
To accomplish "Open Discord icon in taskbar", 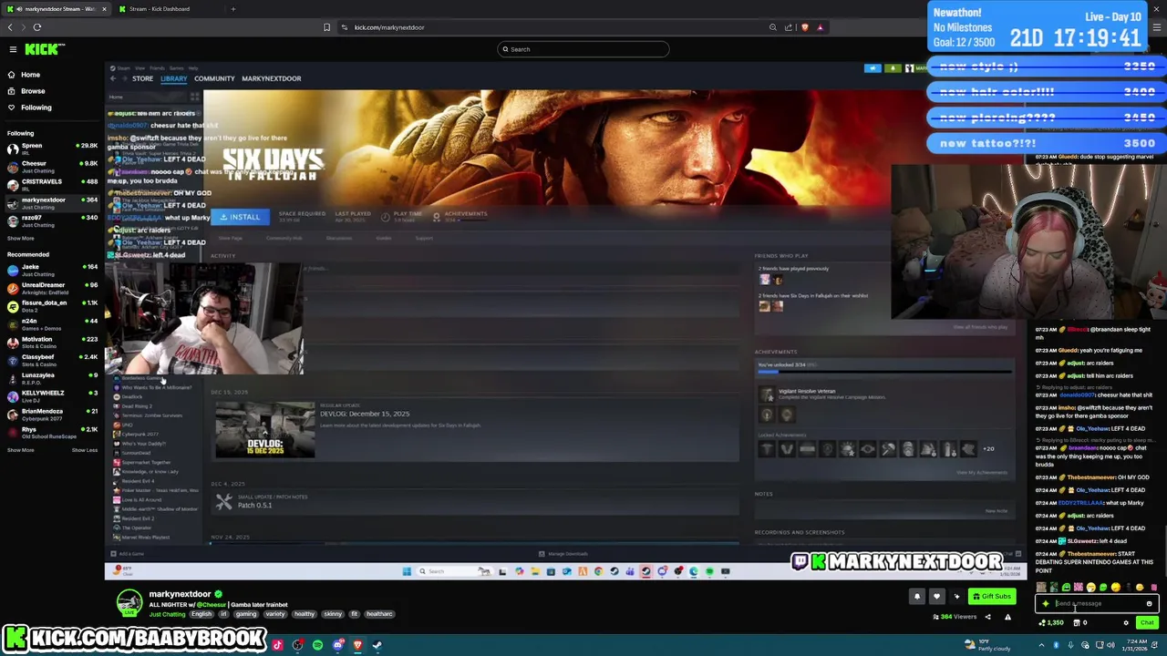I will pos(337,645).
